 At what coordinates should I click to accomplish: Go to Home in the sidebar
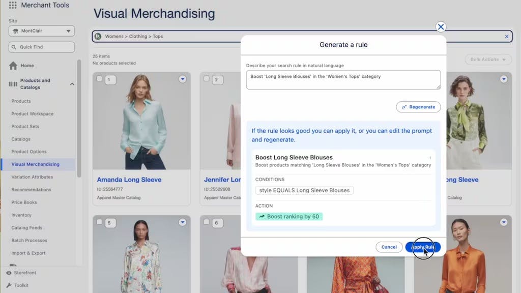click(x=27, y=66)
